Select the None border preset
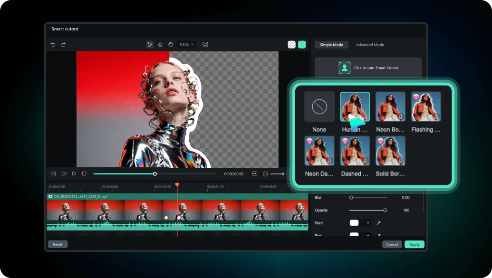This screenshot has width=492, height=278. [x=319, y=106]
